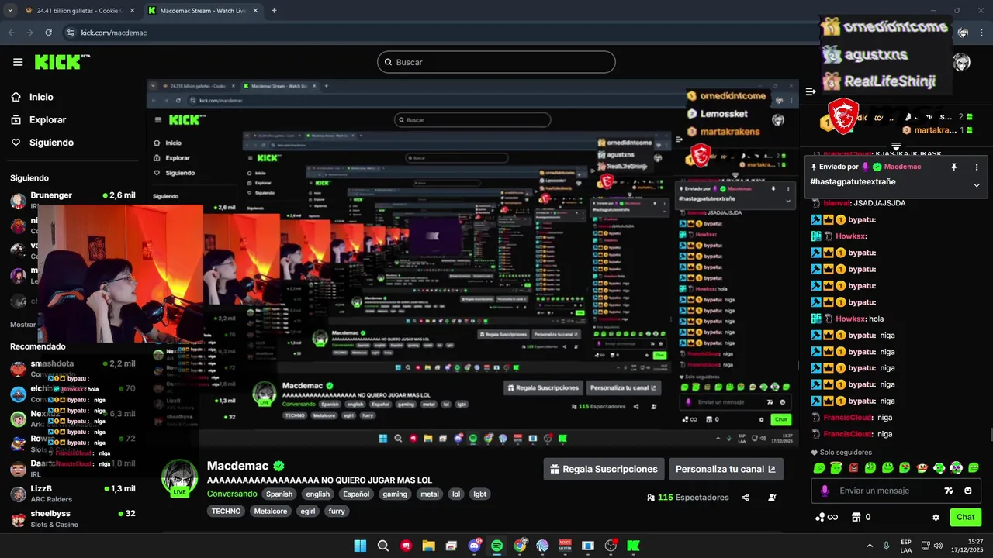The width and height of the screenshot is (993, 558).
Task: Open Discord from the taskbar
Action: (x=474, y=546)
